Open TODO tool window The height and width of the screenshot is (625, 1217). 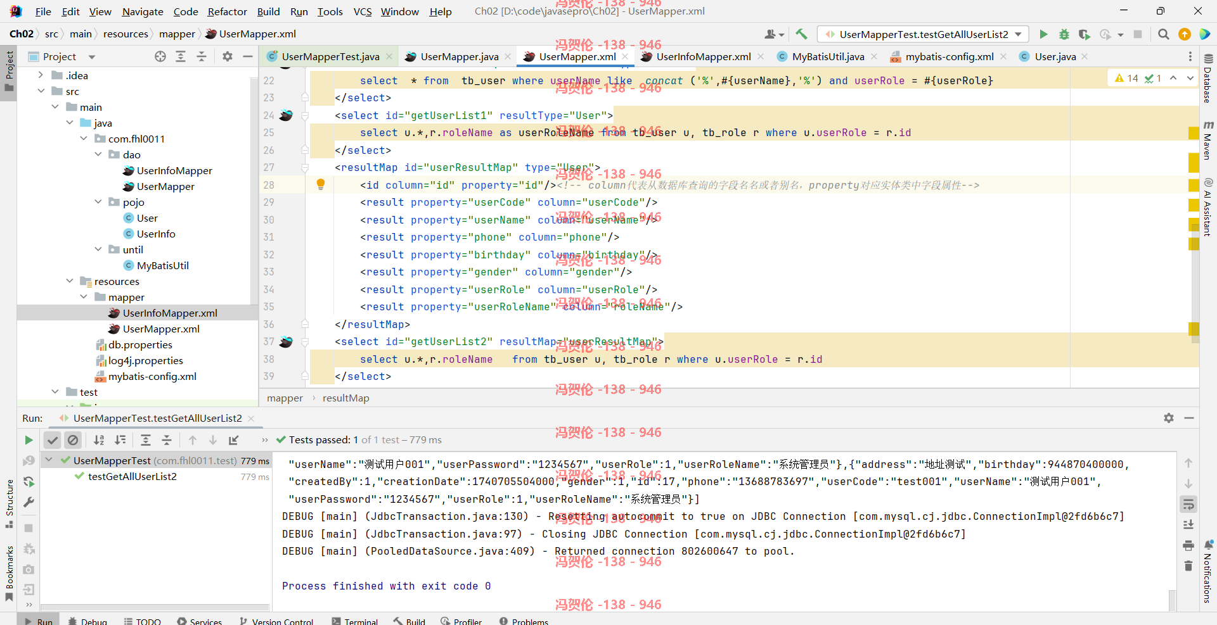[143, 621]
